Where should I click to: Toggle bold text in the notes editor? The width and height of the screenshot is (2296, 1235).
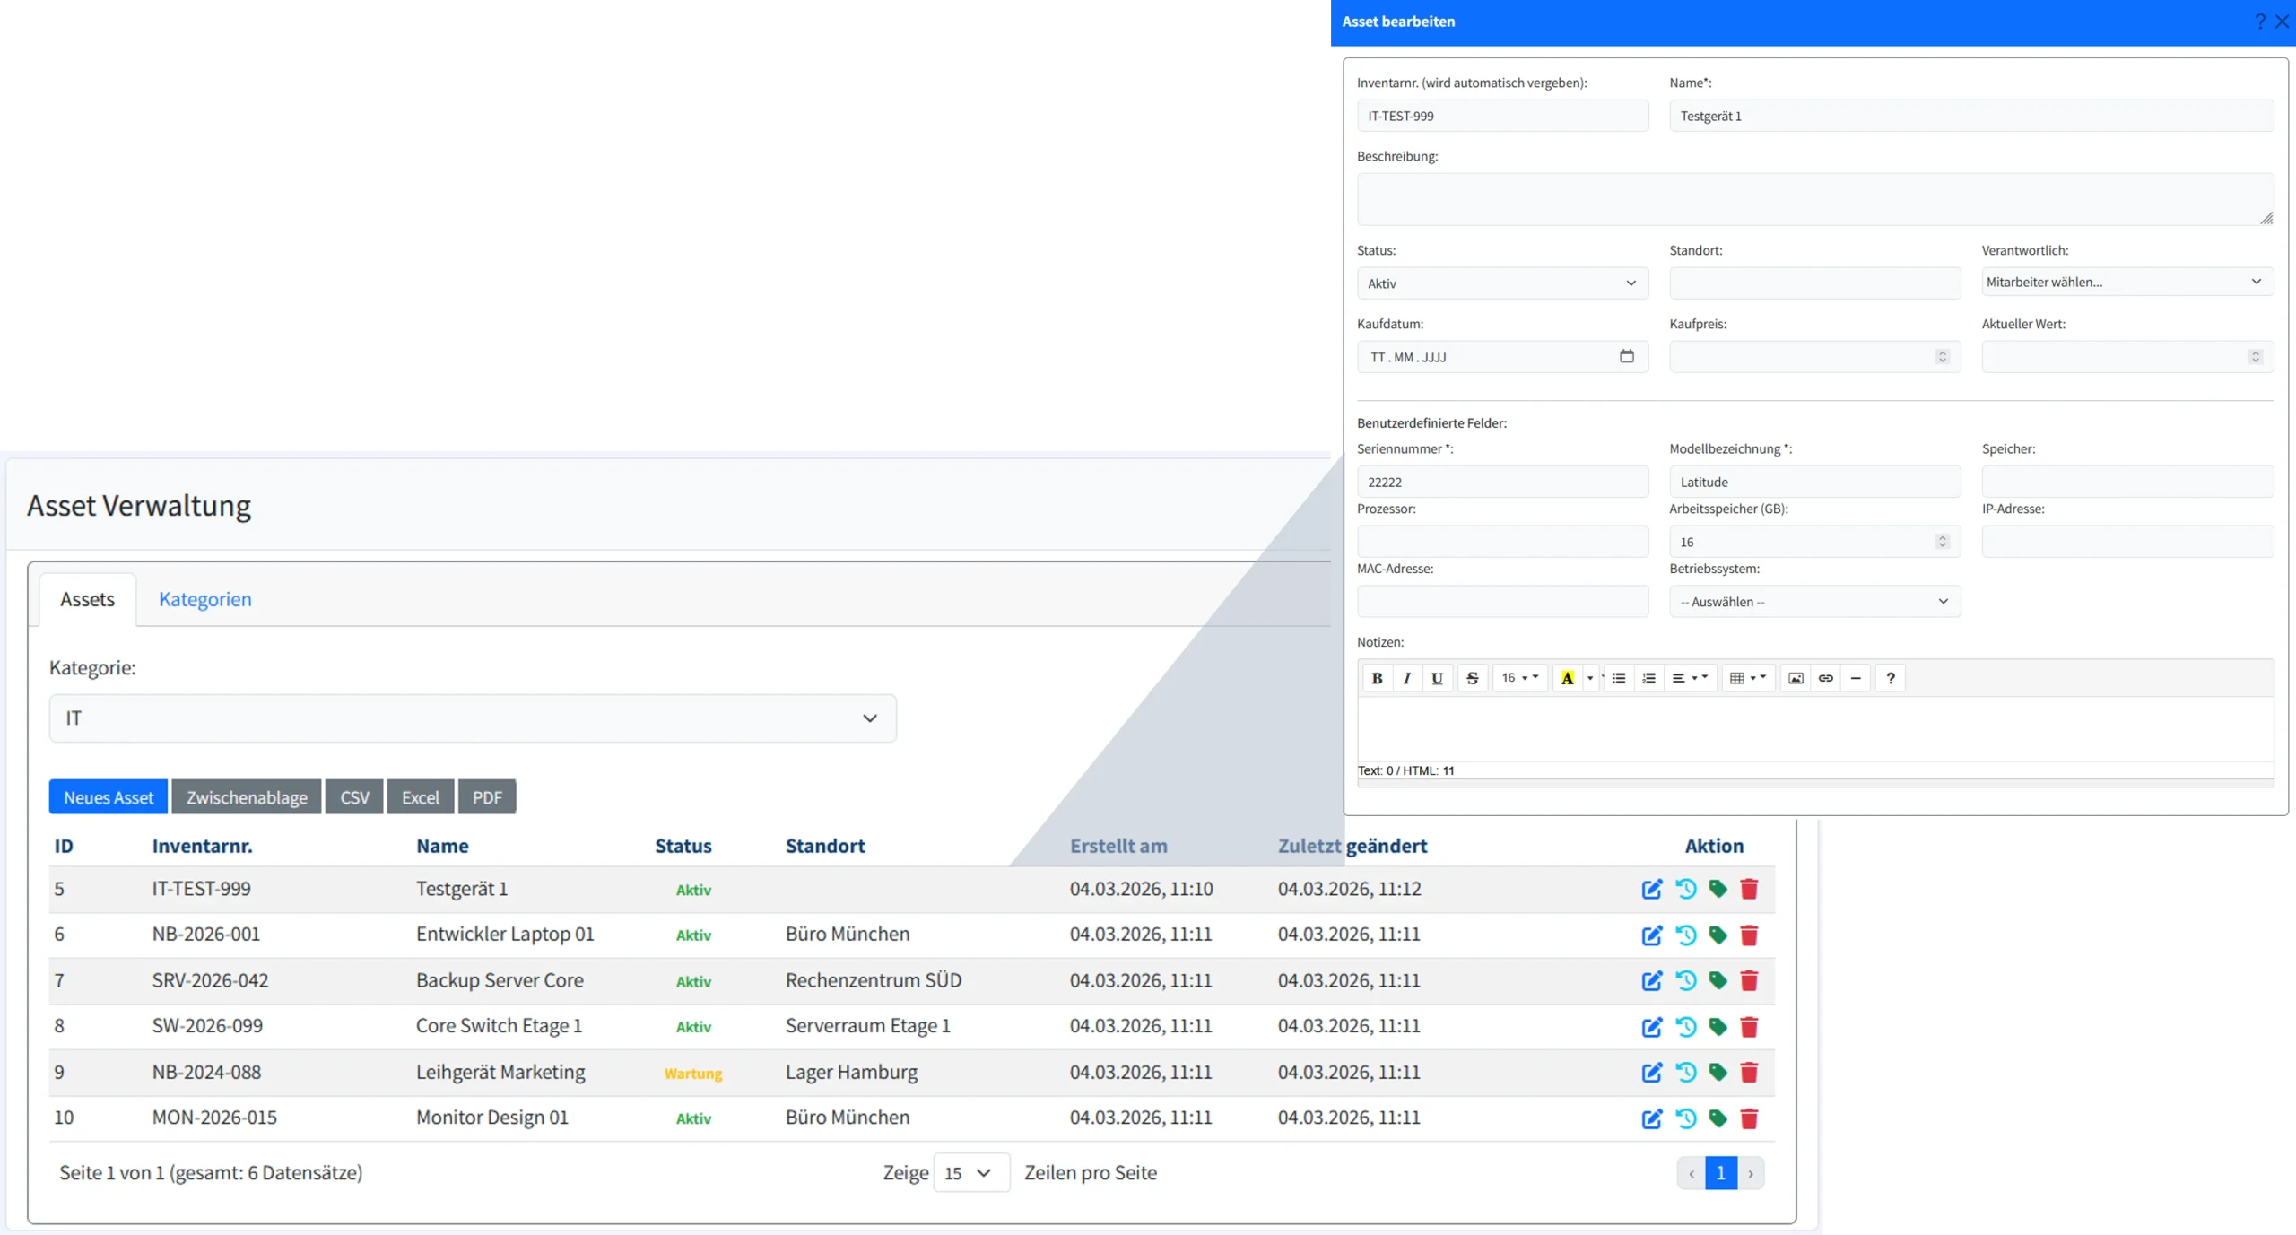pyautogui.click(x=1376, y=678)
